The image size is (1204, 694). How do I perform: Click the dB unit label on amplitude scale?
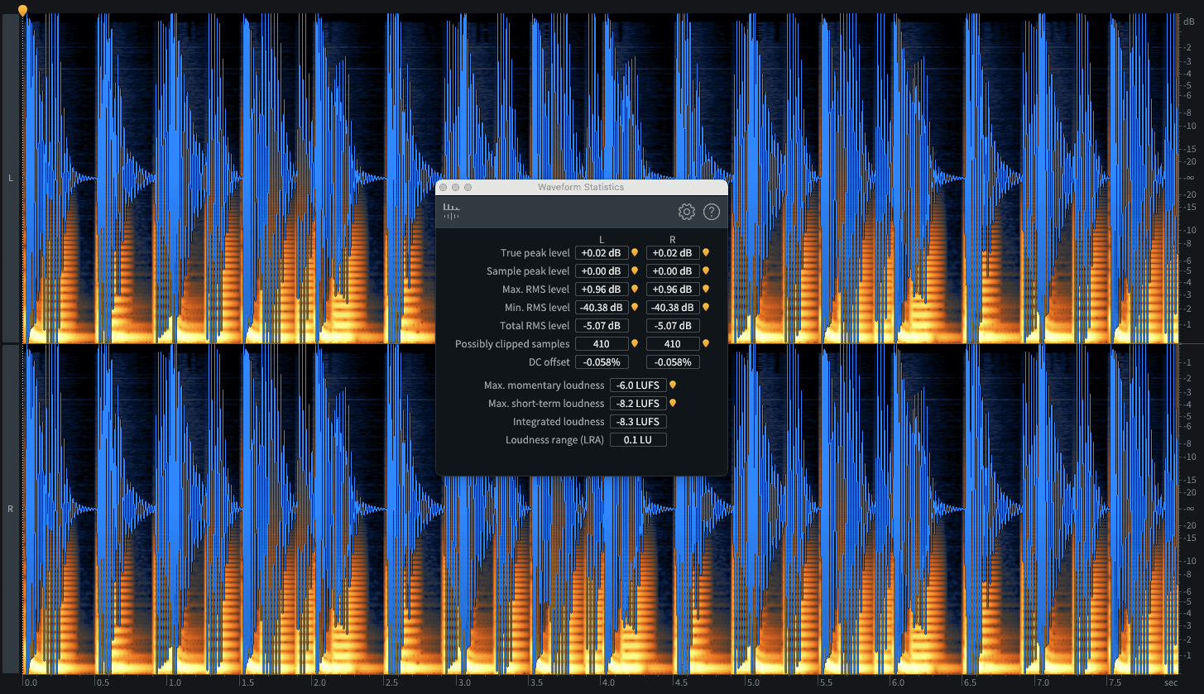click(x=1189, y=22)
